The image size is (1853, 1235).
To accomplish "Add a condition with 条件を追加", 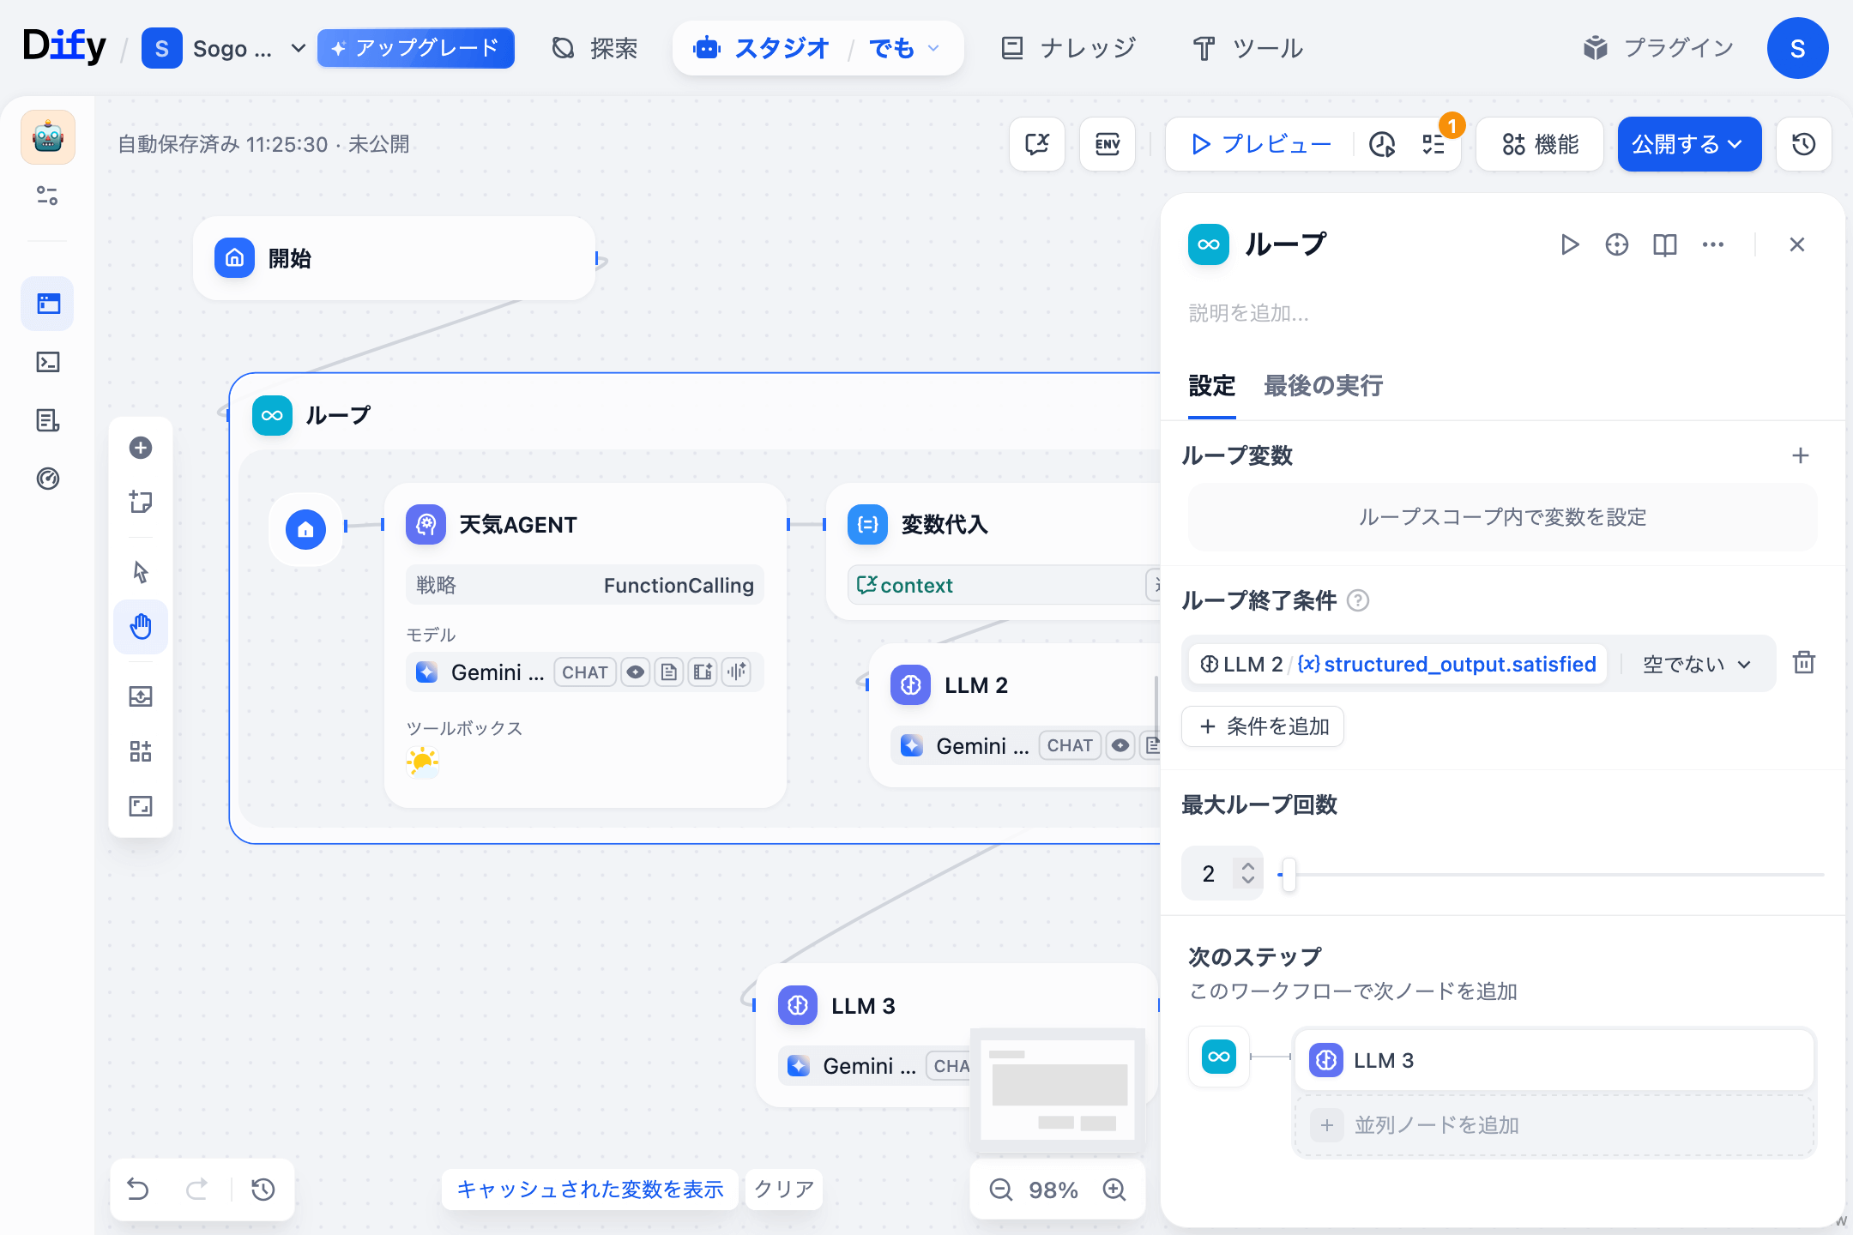I will pyautogui.click(x=1262, y=726).
